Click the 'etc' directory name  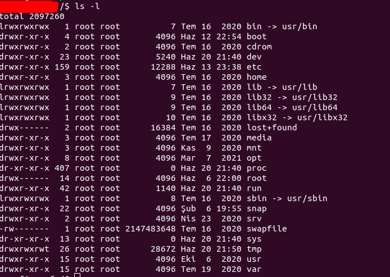(254, 67)
